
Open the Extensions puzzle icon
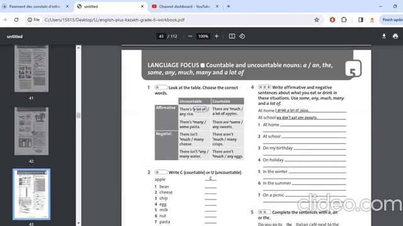344,19
